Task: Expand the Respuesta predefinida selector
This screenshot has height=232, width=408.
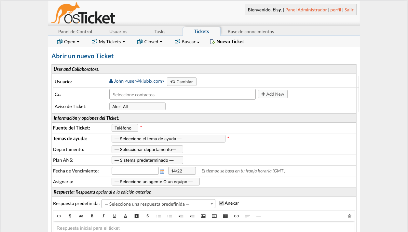Action: point(158,204)
